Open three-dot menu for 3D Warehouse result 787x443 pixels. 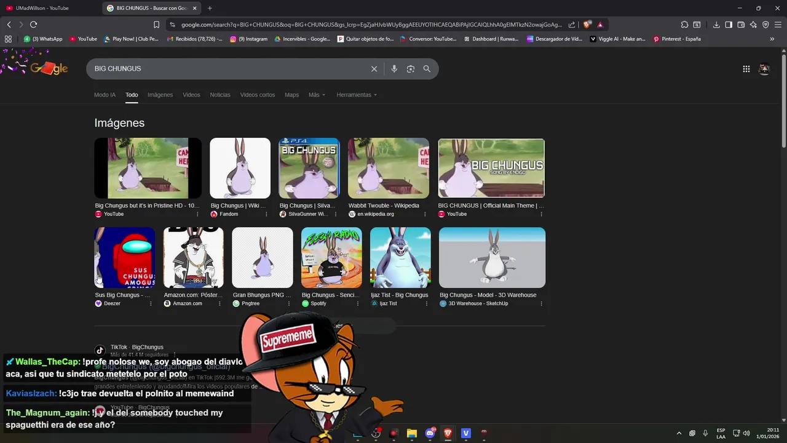(541, 303)
